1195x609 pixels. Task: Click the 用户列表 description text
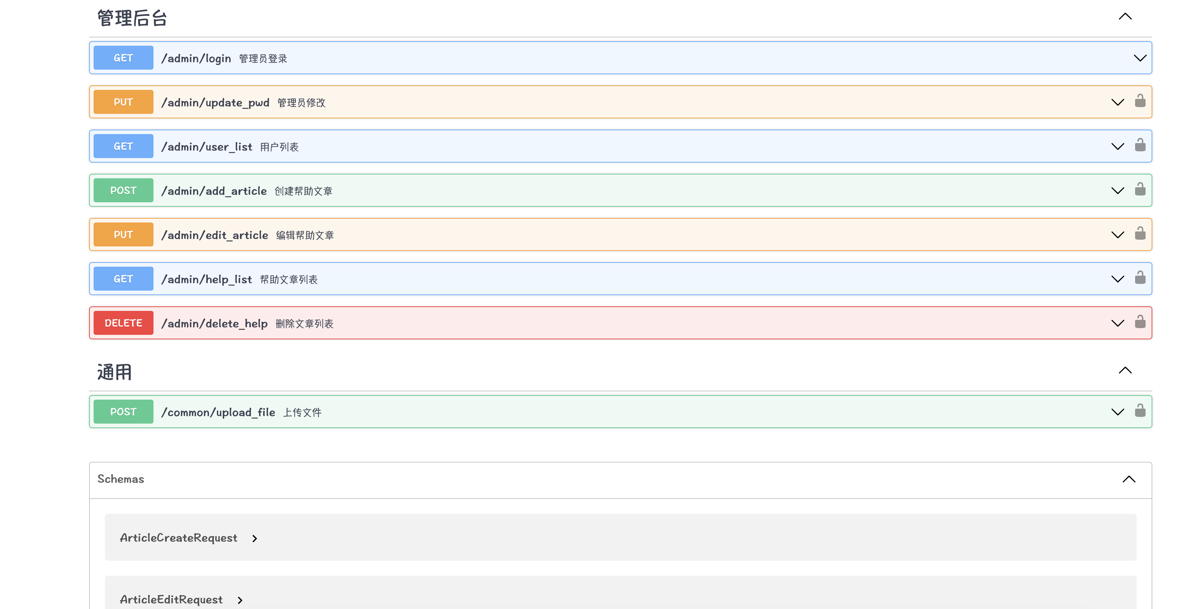[279, 147]
